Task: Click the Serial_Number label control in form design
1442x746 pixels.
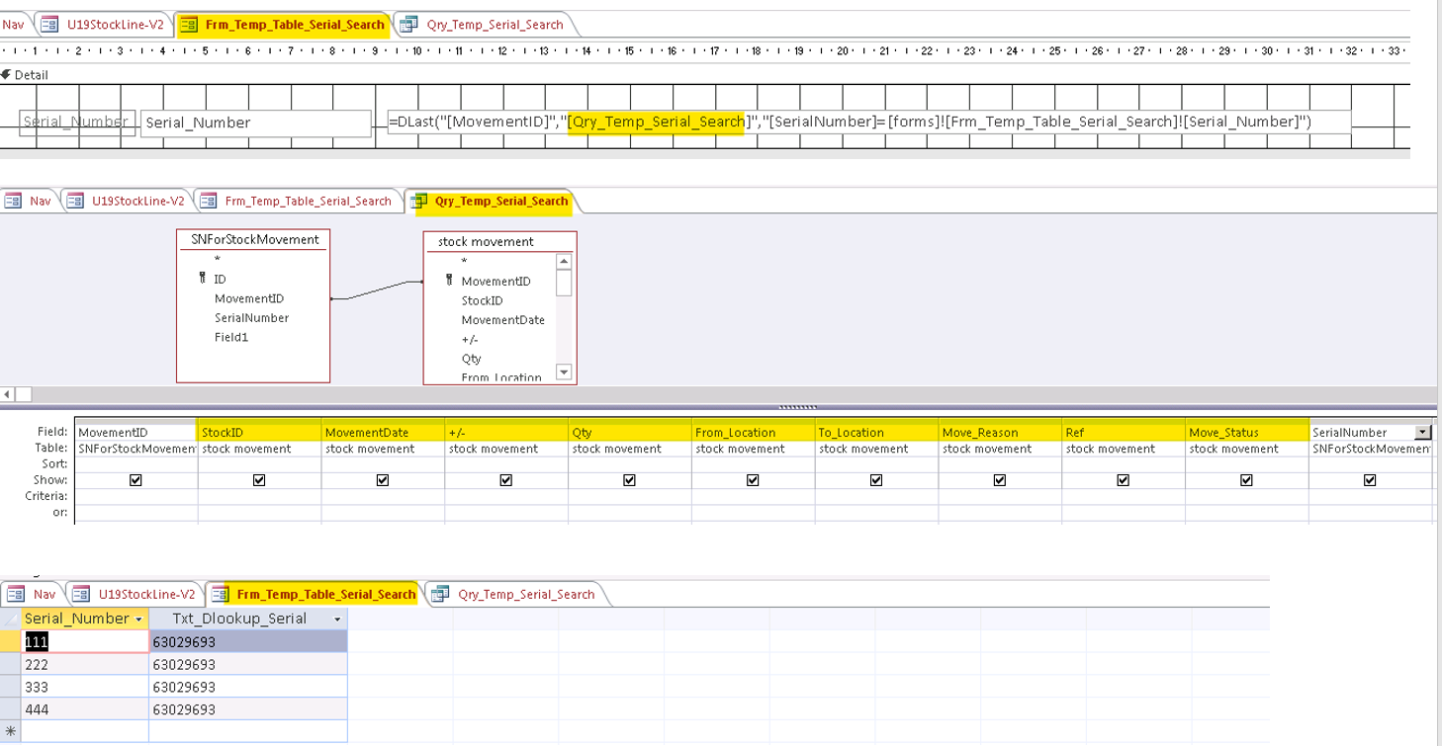Action: point(77,122)
